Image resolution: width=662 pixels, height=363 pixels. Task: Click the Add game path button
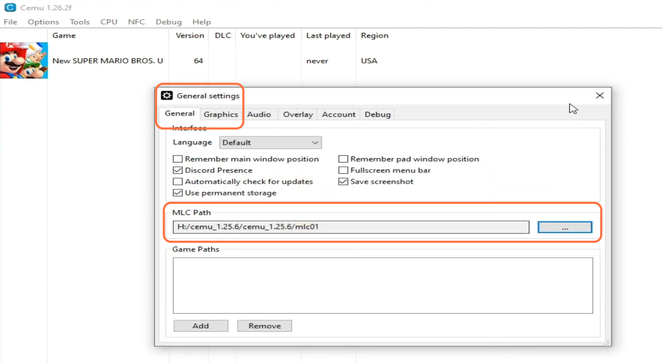(201, 326)
